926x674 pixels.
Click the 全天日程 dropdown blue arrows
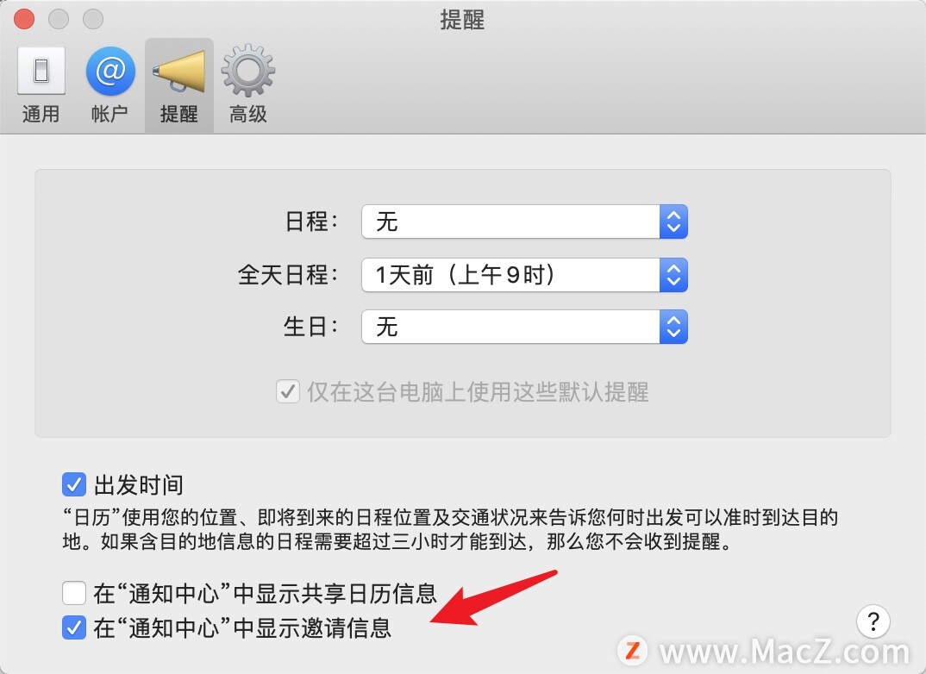pos(673,274)
